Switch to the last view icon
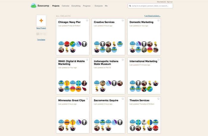This screenshot has width=208, height=136. tap(45, 34)
